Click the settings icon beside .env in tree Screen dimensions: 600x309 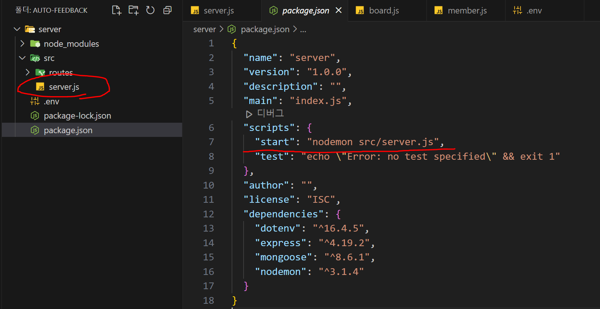(x=35, y=101)
